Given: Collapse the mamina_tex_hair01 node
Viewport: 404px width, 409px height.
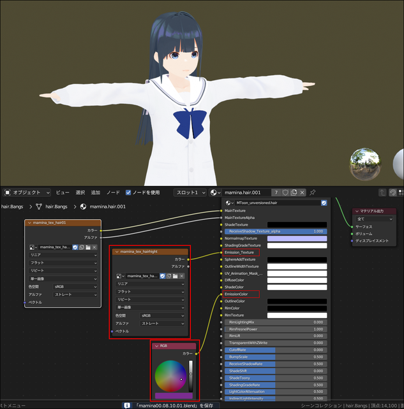Looking at the screenshot, I should tap(29, 223).
